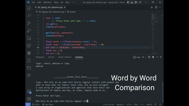Open the Extensions view
This screenshot has width=189, height=106.
tap(29, 46)
